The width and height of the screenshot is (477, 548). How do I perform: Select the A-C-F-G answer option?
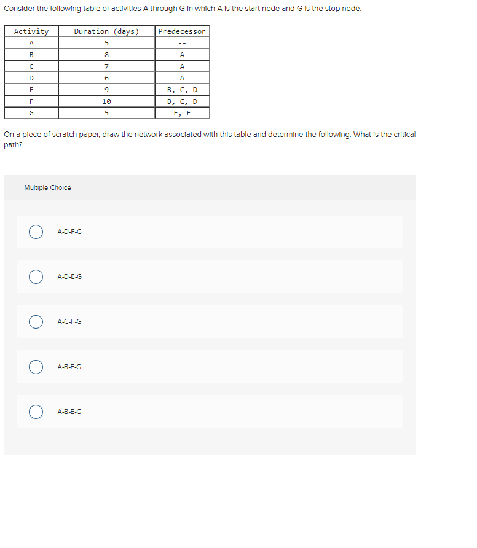36,321
